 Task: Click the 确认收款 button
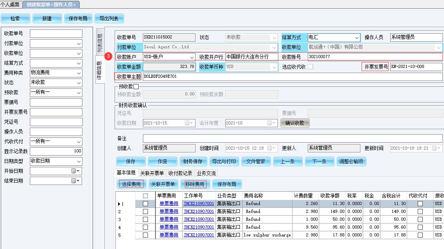pos(294,123)
